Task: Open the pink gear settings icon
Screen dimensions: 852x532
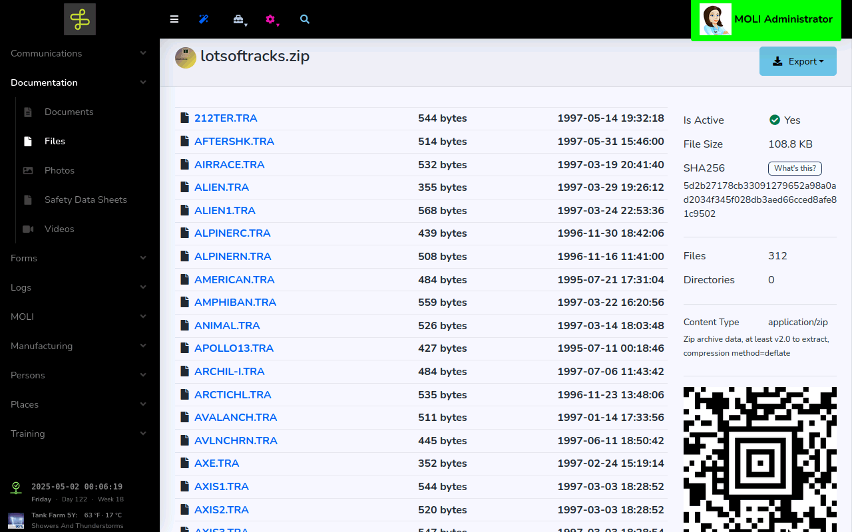Action: 270,19
